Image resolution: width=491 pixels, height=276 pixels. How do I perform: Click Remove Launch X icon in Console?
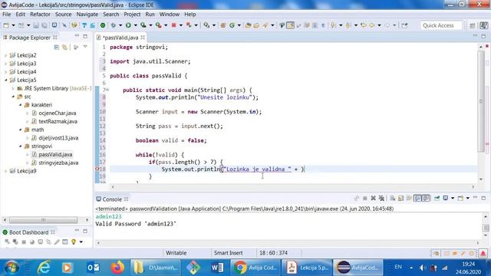[x=373, y=198]
